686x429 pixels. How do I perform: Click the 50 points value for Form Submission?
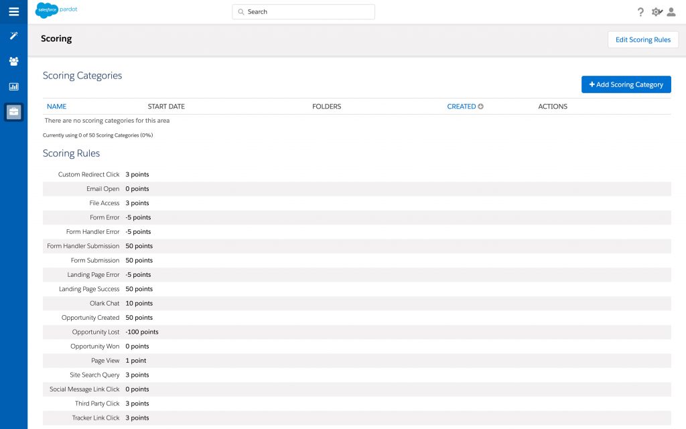pyautogui.click(x=139, y=261)
